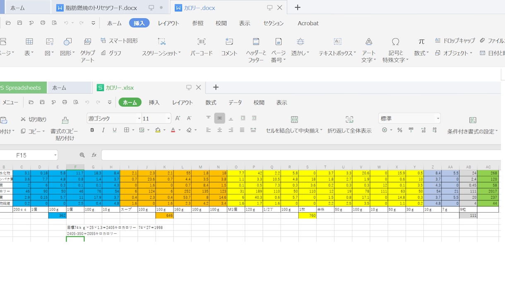Open the 図形 shapes tool
The width and height of the screenshot is (505, 295).
(x=67, y=46)
